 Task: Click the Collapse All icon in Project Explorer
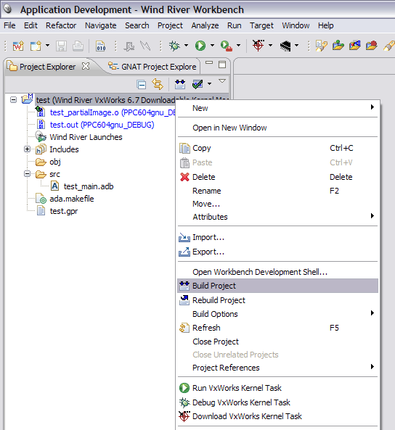[x=141, y=84]
